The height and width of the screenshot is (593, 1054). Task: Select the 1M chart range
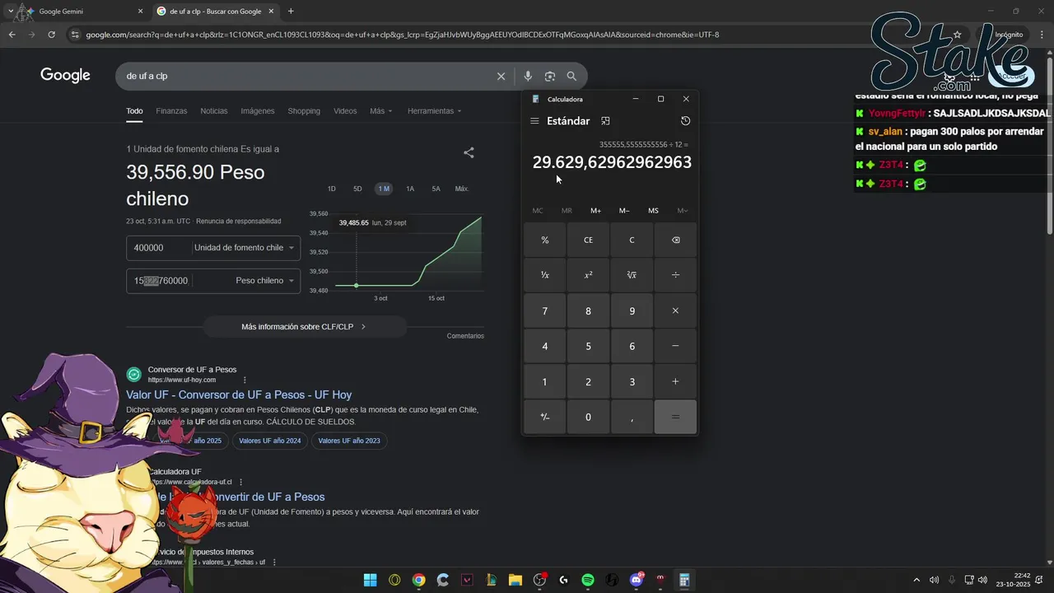tap(384, 189)
